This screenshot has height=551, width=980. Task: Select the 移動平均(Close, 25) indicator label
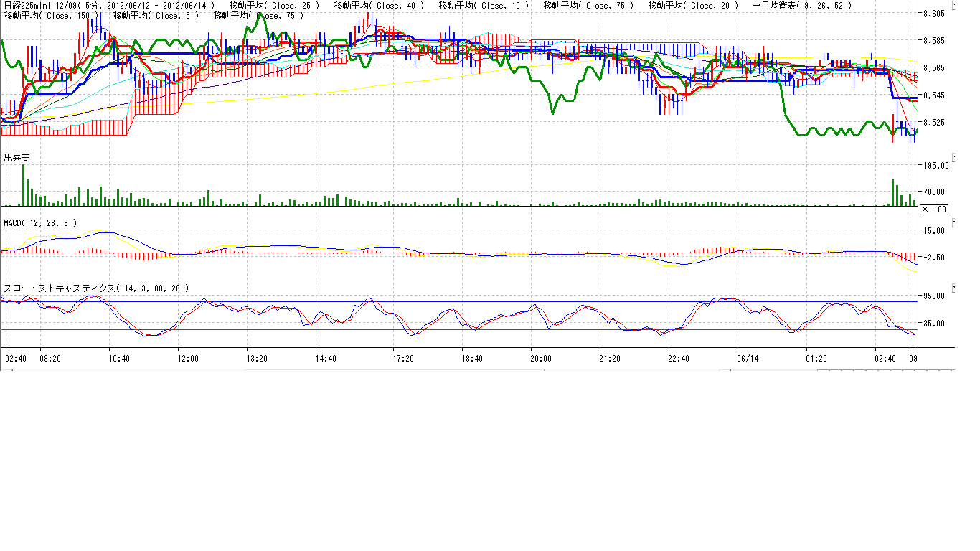coord(274,5)
